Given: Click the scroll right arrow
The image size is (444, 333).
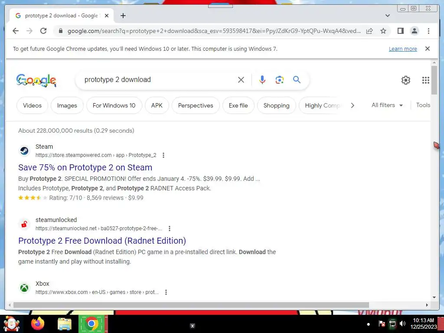Looking at the screenshot, I should click(427, 305).
